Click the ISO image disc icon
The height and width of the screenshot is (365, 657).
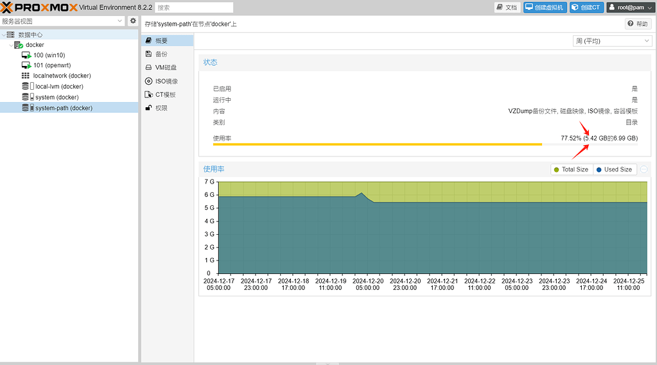(148, 81)
